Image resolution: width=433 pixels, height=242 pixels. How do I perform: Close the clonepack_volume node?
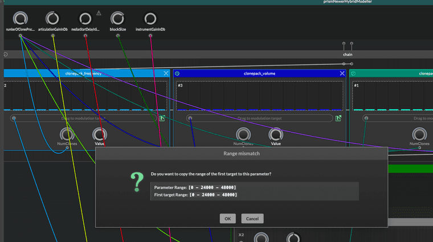pos(342,73)
